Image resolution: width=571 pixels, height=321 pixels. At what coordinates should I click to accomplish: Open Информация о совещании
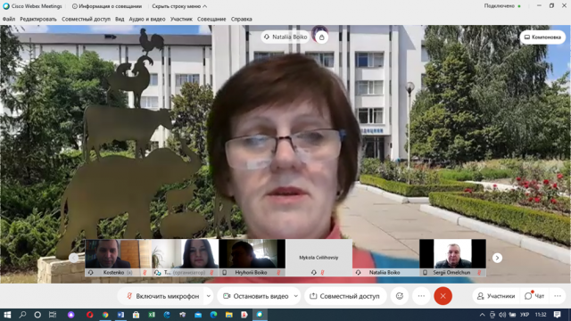[107, 6]
